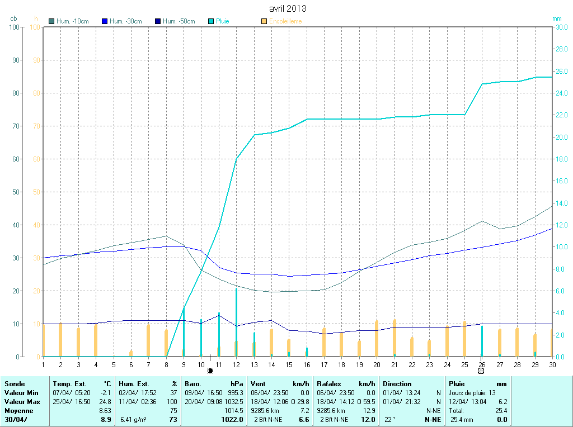The height and width of the screenshot is (427, 573).
Task: Click the Pluie legend color box
Action: (211, 21)
